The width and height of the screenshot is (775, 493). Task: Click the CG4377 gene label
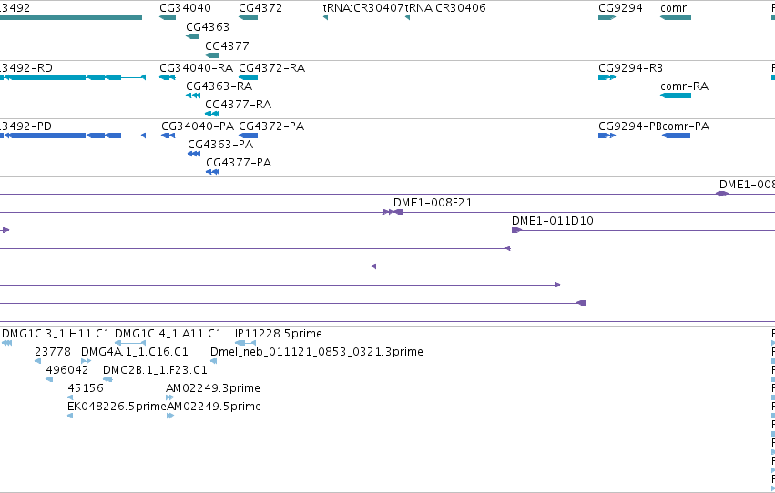coord(227,45)
